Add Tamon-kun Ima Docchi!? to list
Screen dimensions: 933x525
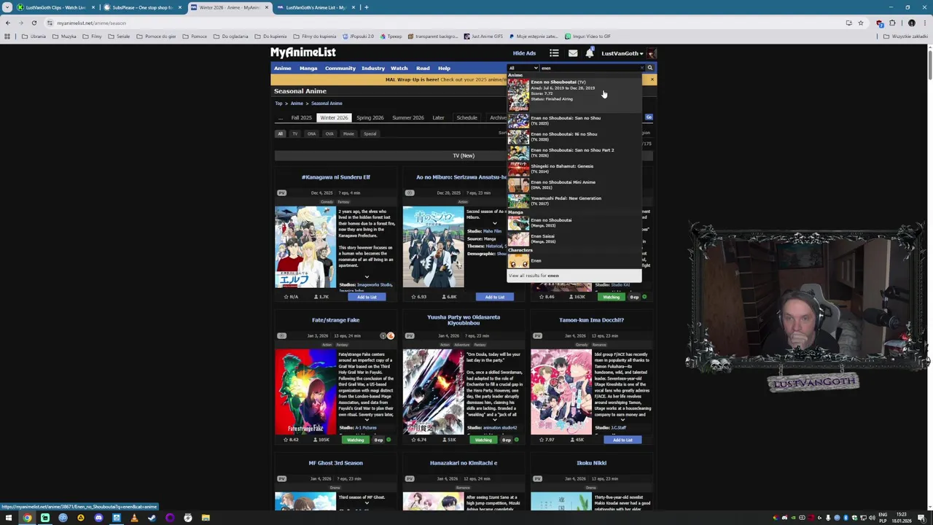pyautogui.click(x=622, y=440)
